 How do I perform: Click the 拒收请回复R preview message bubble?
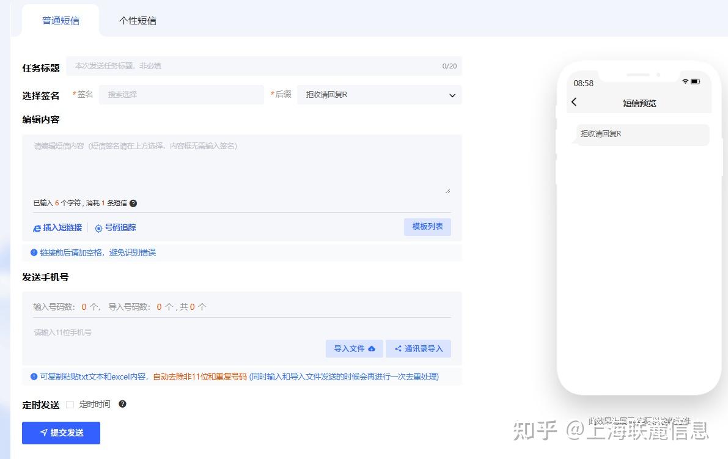pyautogui.click(x=642, y=134)
